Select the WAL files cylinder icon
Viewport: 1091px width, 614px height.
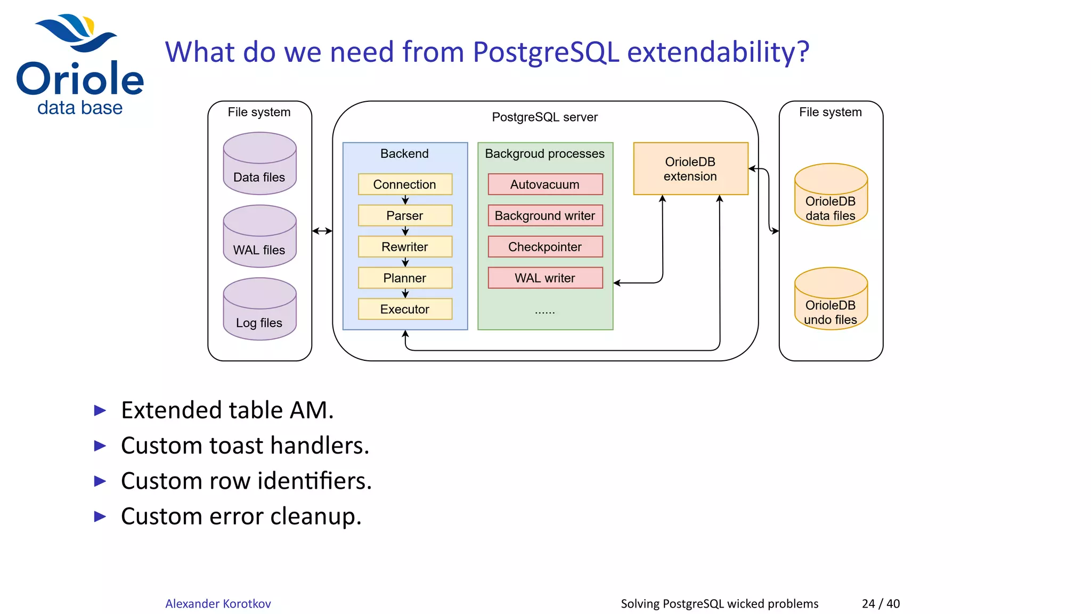pos(259,236)
